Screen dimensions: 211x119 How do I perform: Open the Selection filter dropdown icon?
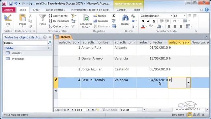74,16
